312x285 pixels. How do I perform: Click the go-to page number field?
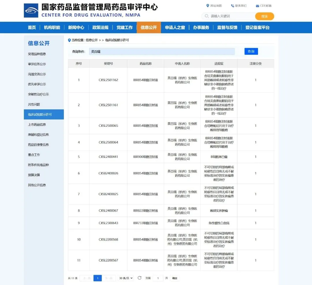pos(158,278)
